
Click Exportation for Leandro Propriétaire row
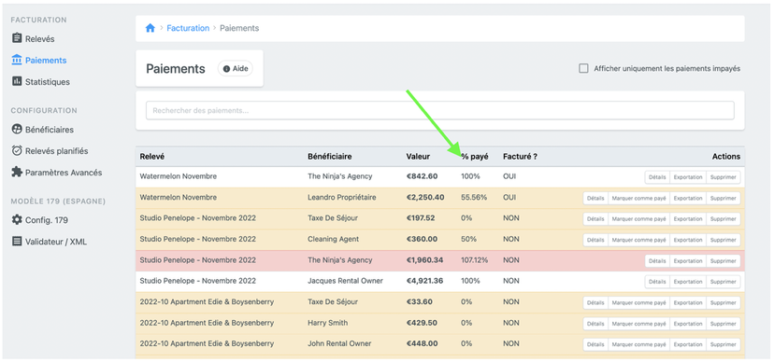pyautogui.click(x=688, y=198)
